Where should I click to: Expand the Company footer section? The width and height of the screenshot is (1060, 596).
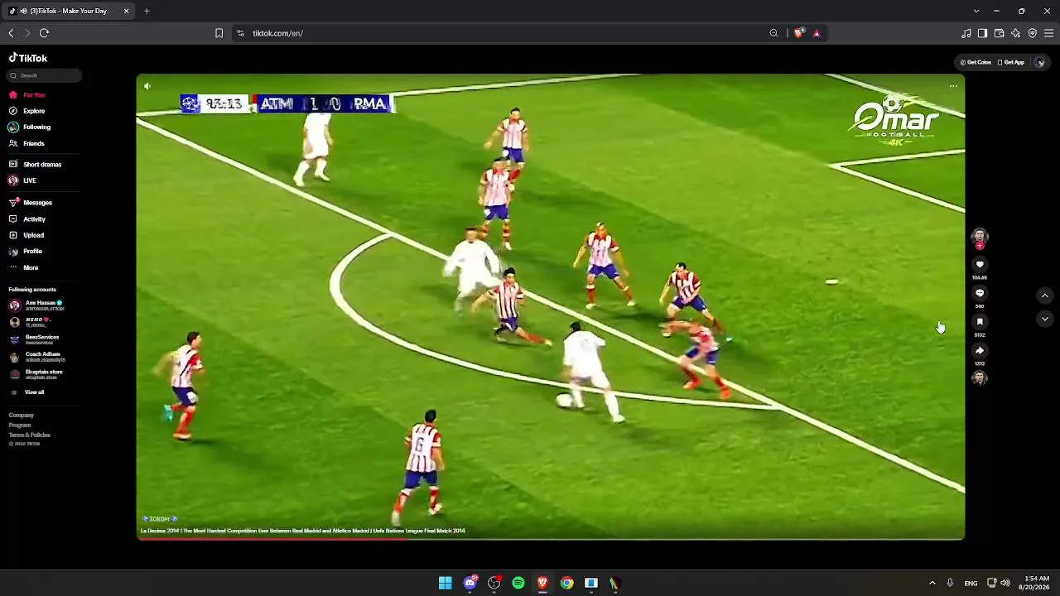[x=22, y=415]
